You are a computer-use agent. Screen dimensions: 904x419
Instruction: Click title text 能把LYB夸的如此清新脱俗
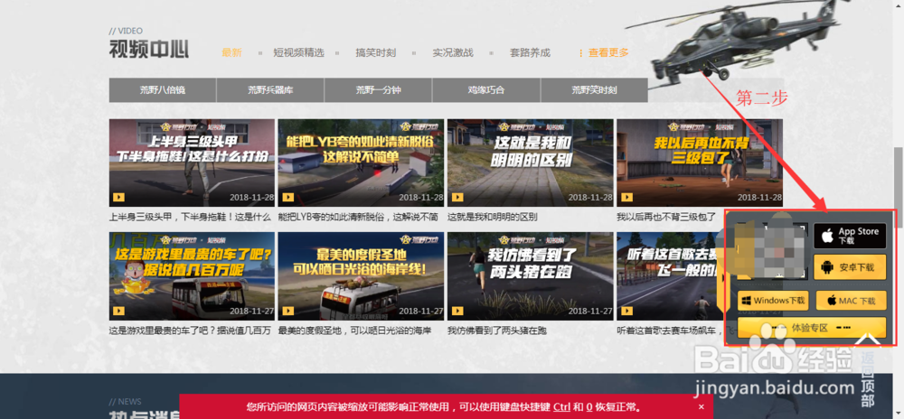pyautogui.click(x=358, y=218)
